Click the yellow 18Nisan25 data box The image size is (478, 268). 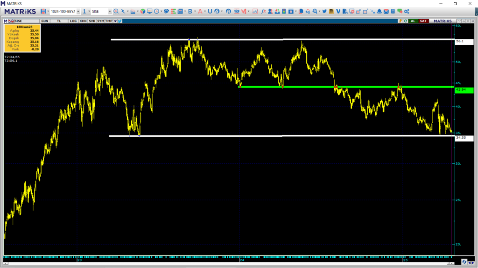coord(22,38)
